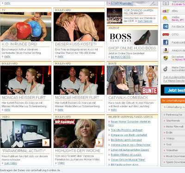Viewport: 185px width, 173px height.
Task: Select Videos in the sidebar menu
Action: point(170,138)
